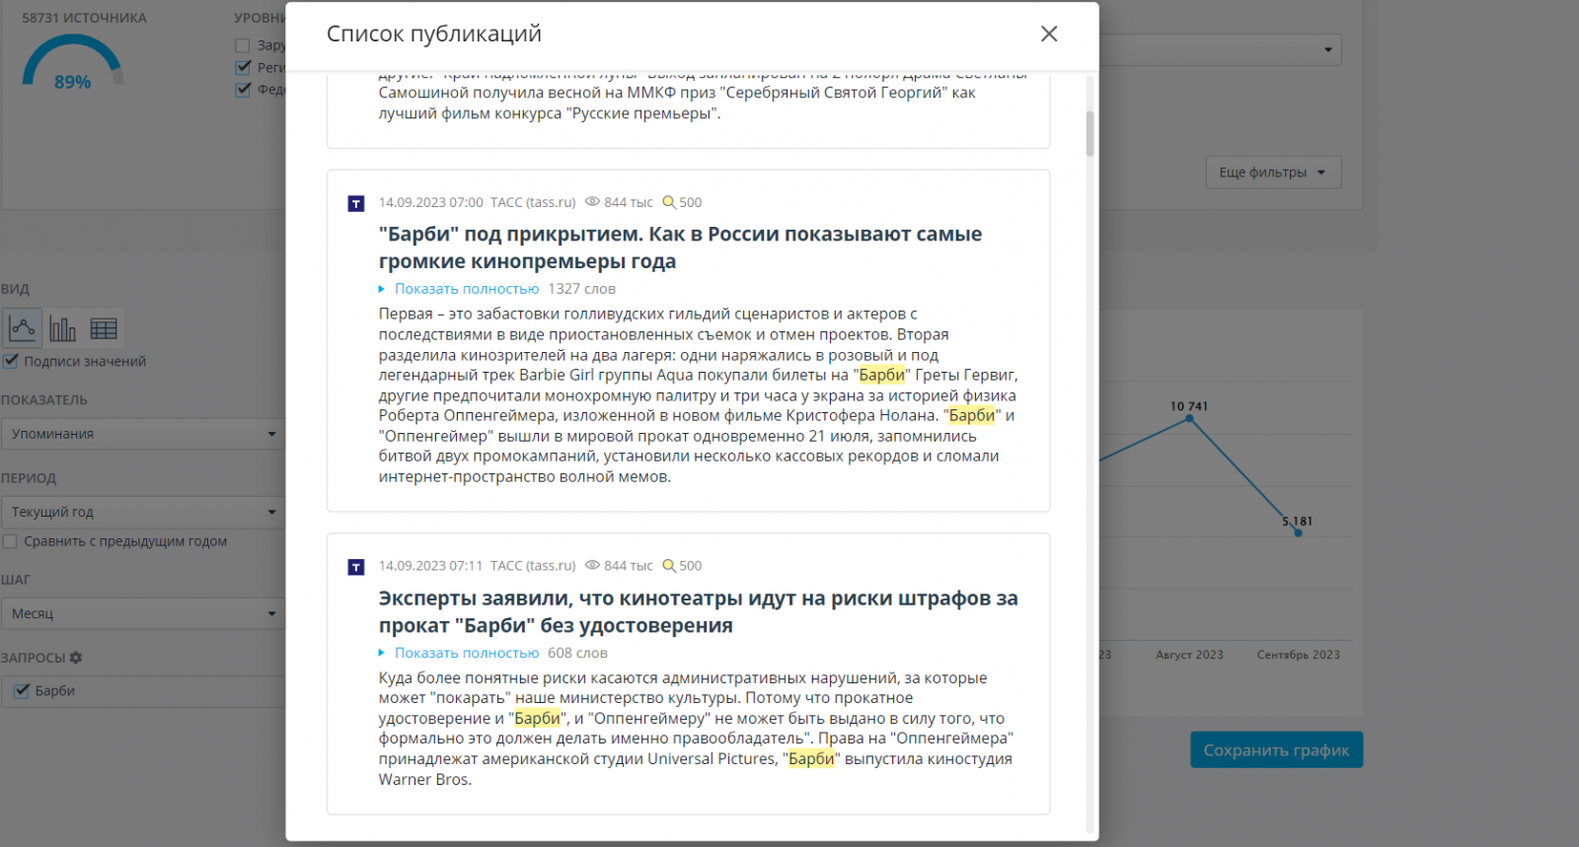This screenshot has width=1579, height=847.
Task: Switch to the table view icon
Action: click(104, 328)
